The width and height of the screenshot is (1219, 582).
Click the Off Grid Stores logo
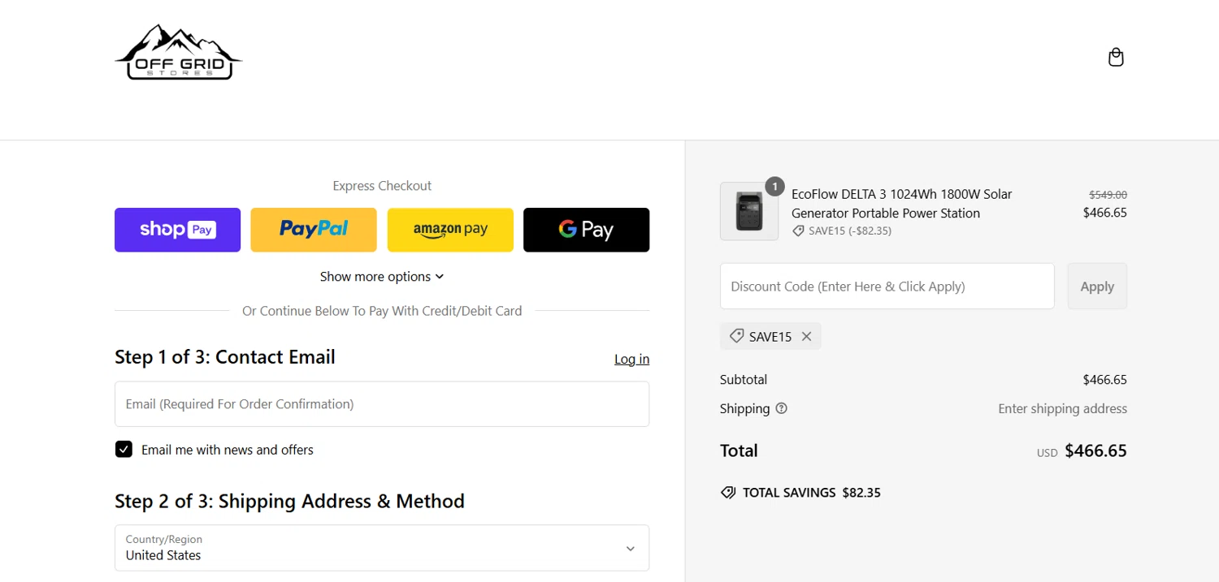(x=179, y=53)
